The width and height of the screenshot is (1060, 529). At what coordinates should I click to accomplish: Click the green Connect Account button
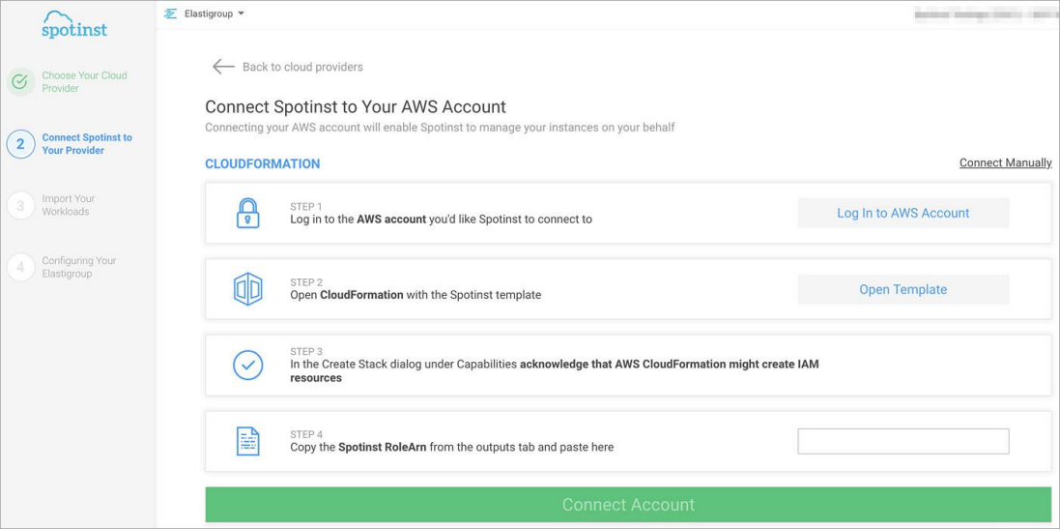629,505
